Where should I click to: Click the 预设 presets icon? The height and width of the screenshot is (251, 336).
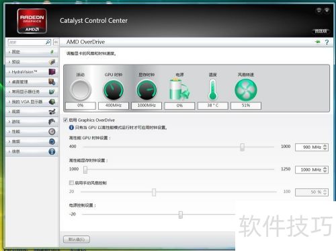pos(52,62)
